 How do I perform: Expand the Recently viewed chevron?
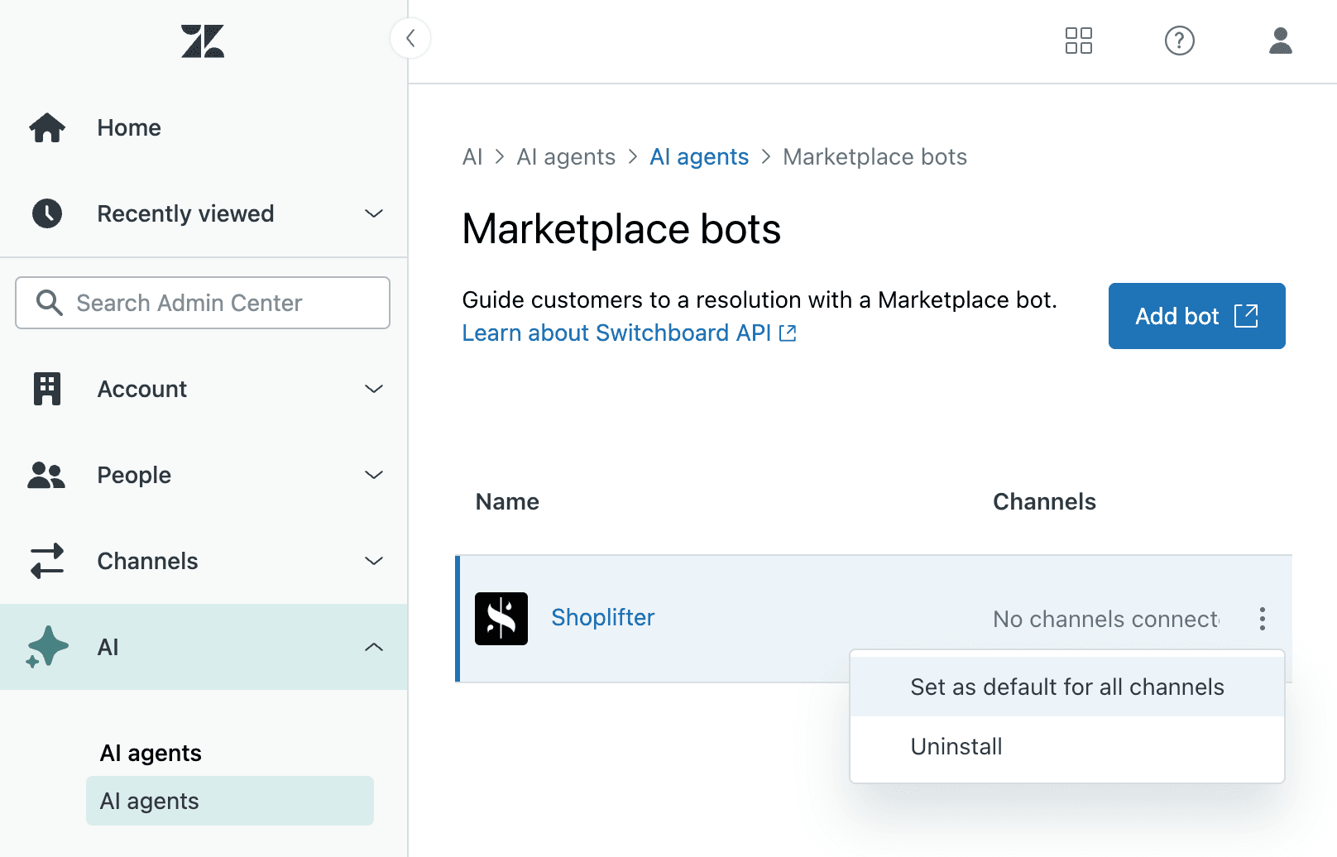point(374,213)
